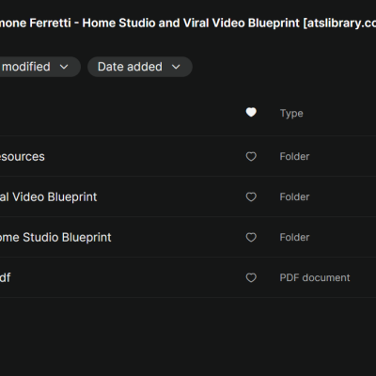Screen dimensions: 376x376
Task: Favorite the PDF document row heart
Action: click(x=251, y=277)
